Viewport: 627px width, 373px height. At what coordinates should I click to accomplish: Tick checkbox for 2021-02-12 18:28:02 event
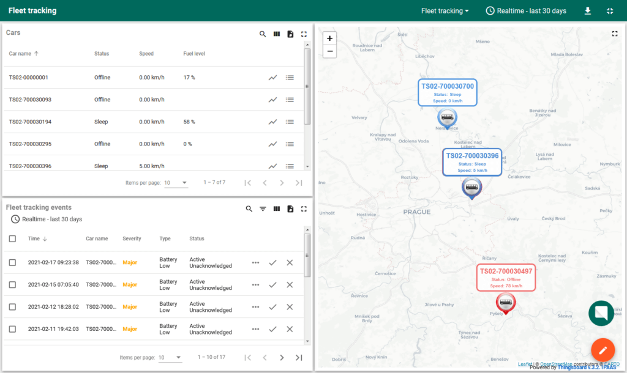point(12,307)
